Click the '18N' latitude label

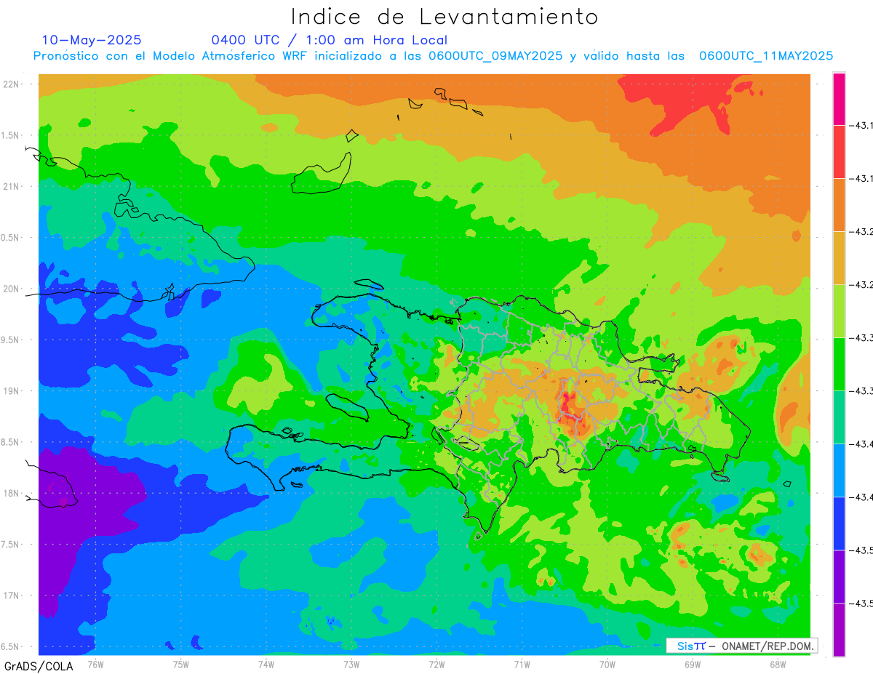[12, 493]
